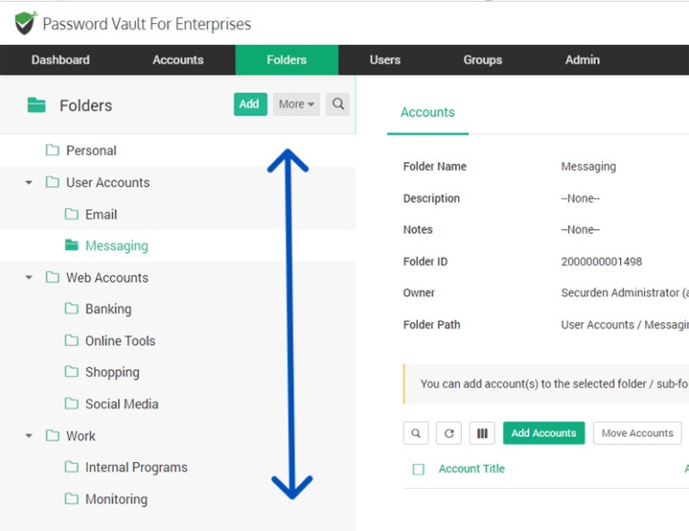
Task: Click the Banking folder icon
Action: [72, 309]
